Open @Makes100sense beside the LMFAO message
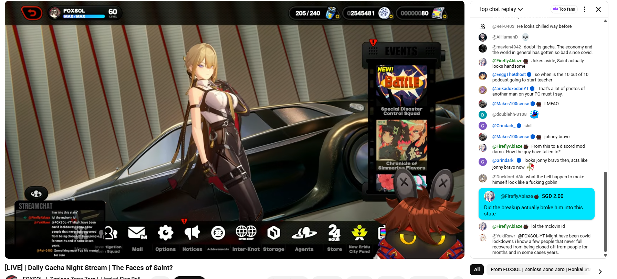This screenshot has width=617, height=279. click(511, 104)
